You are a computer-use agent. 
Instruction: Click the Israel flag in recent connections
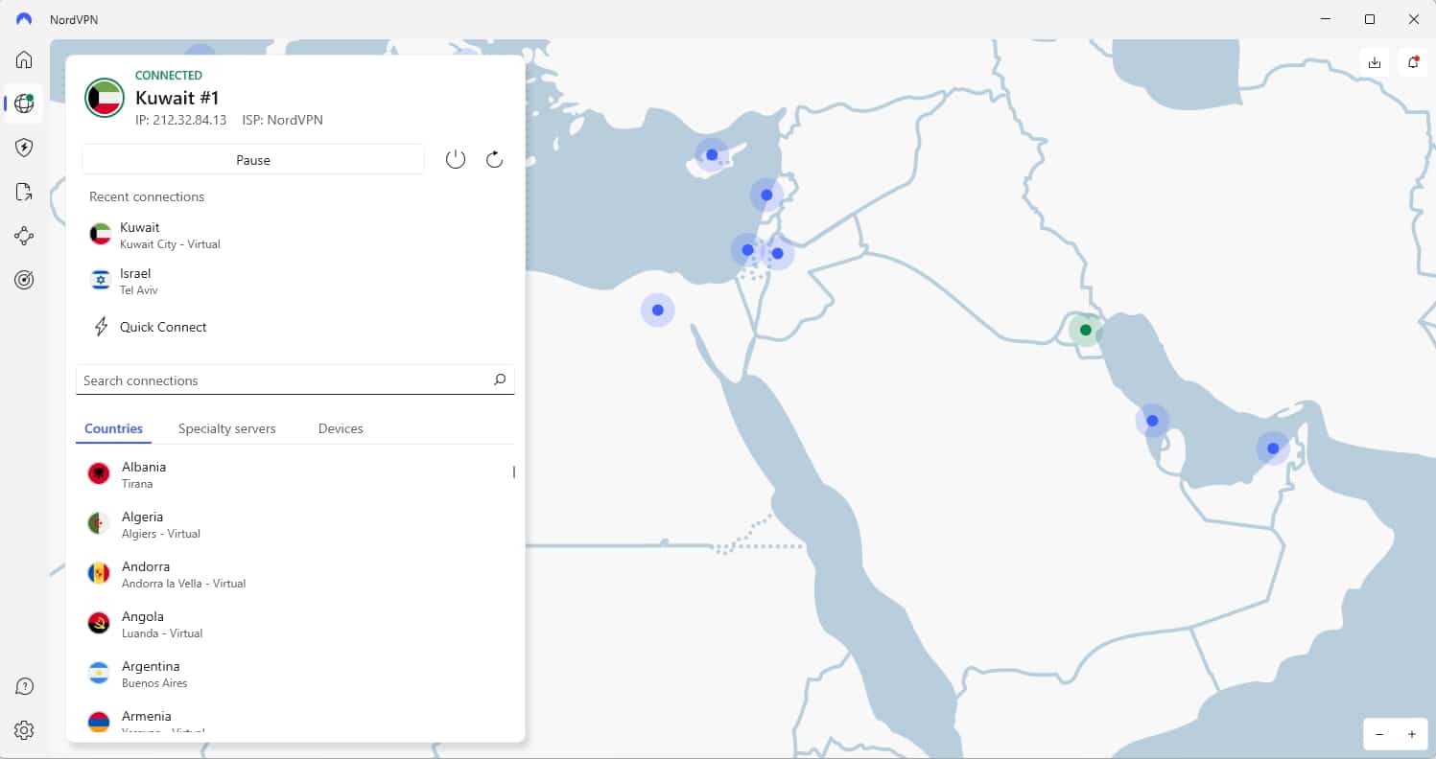(100, 280)
